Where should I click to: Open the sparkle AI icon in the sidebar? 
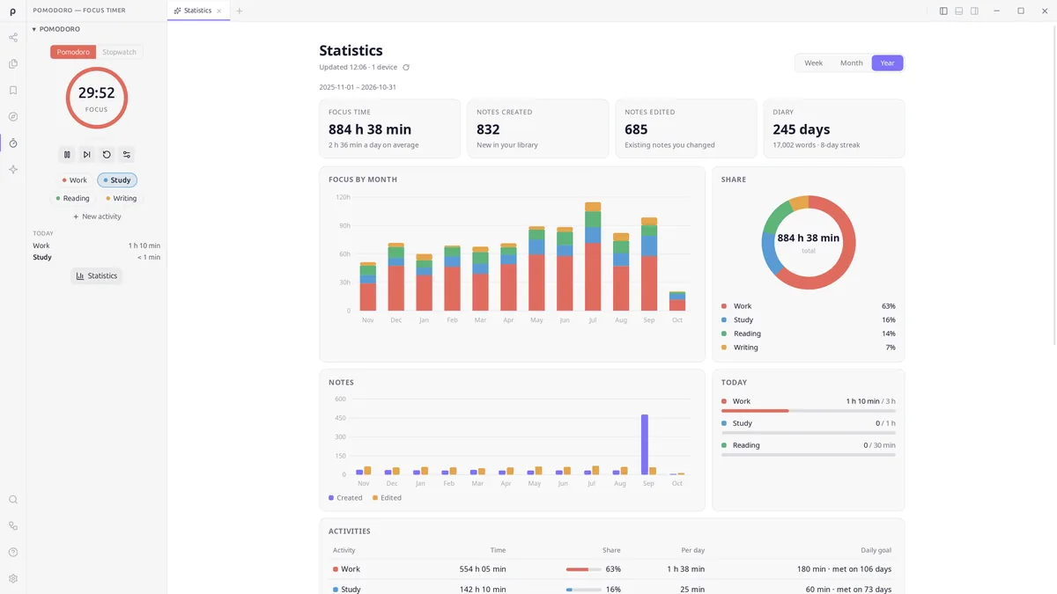(13, 169)
